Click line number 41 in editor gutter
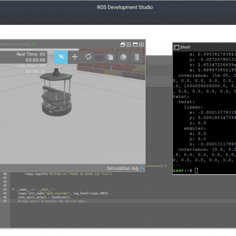Image resolution: width=236 pixels, height=236 pixels. 5,178
